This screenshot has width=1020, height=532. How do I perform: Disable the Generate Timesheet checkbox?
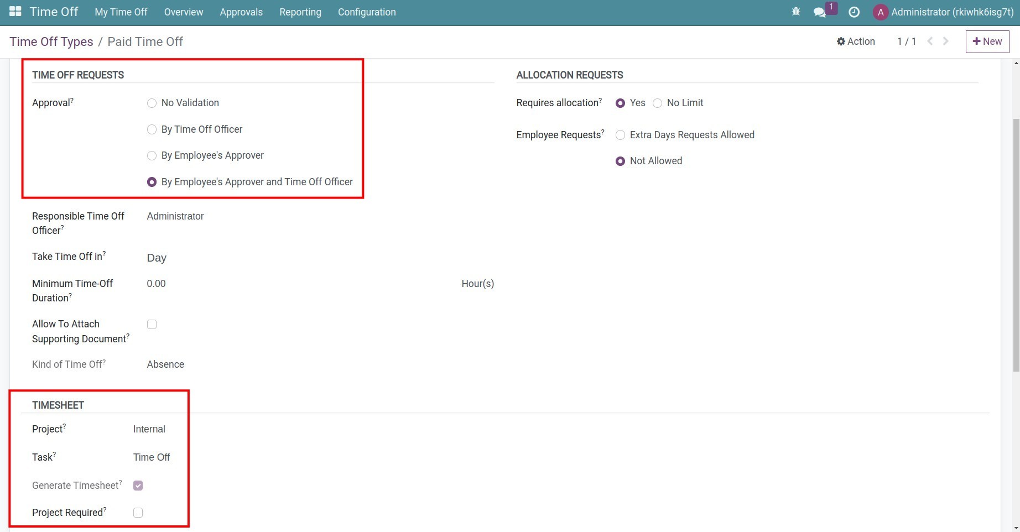[138, 485]
